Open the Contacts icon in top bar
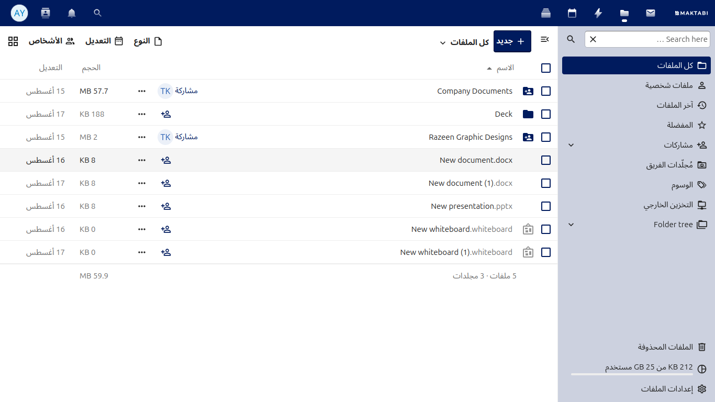The height and width of the screenshot is (402, 715). [46, 13]
